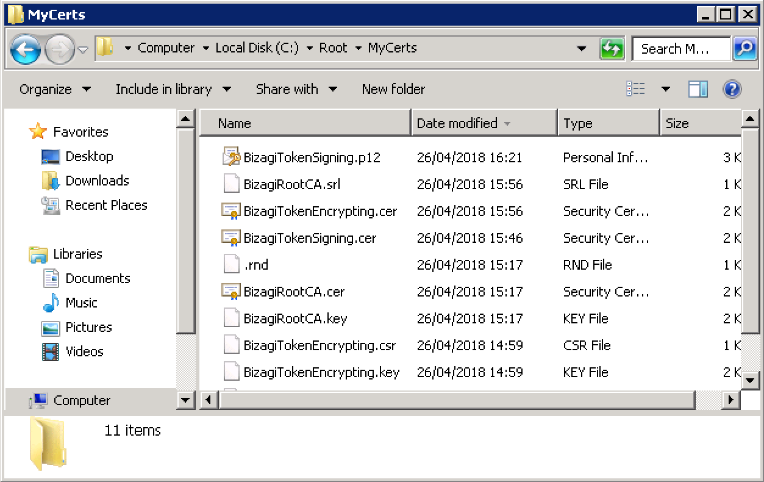Screen dimensions: 764x482
Task: Sort by the Date modified column header
Action: pos(485,123)
